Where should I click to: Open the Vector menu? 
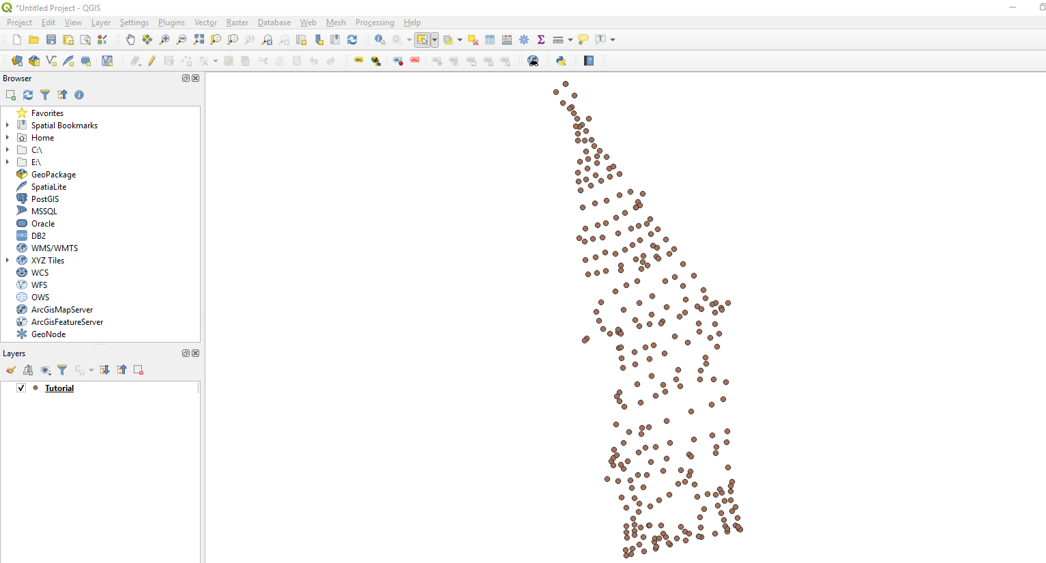pos(205,23)
